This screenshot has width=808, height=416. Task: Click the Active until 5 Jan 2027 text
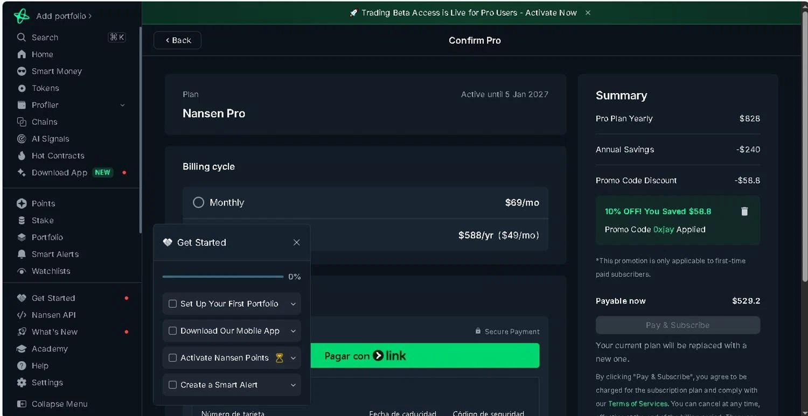click(504, 94)
